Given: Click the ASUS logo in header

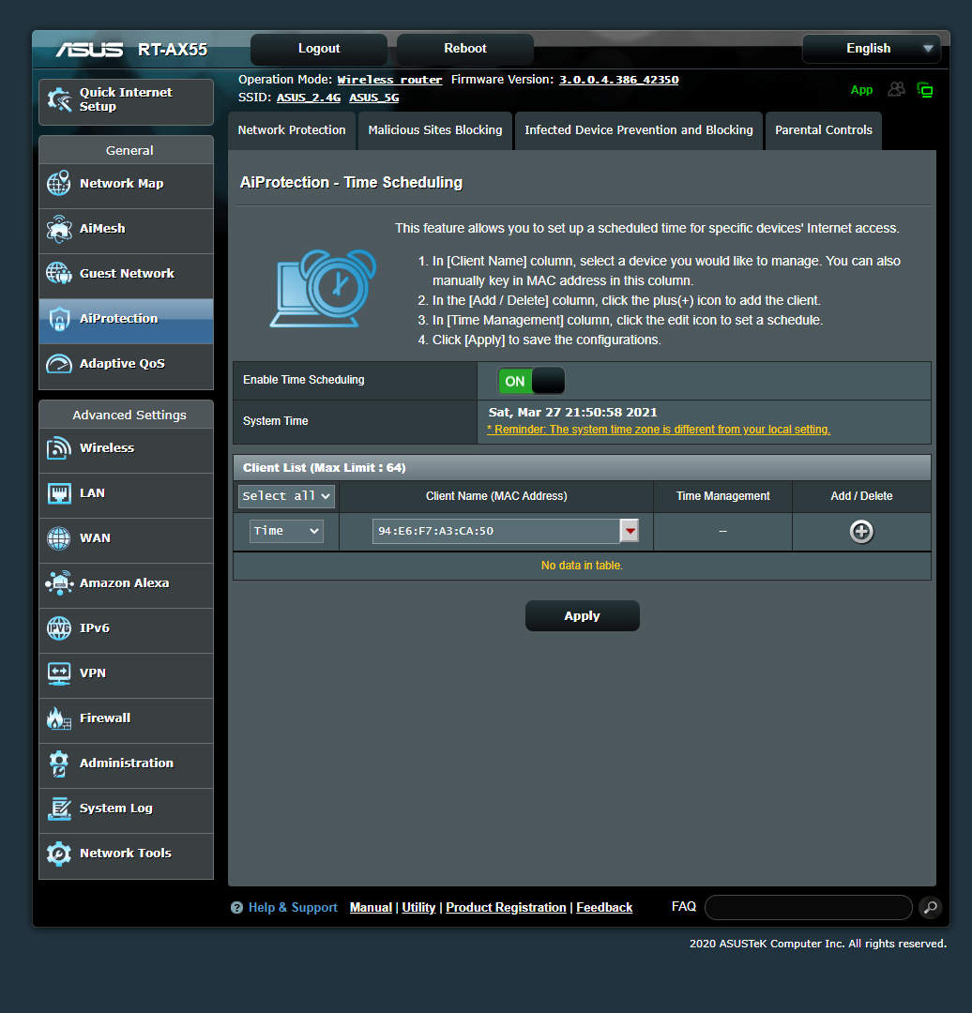Looking at the screenshot, I should [x=89, y=50].
